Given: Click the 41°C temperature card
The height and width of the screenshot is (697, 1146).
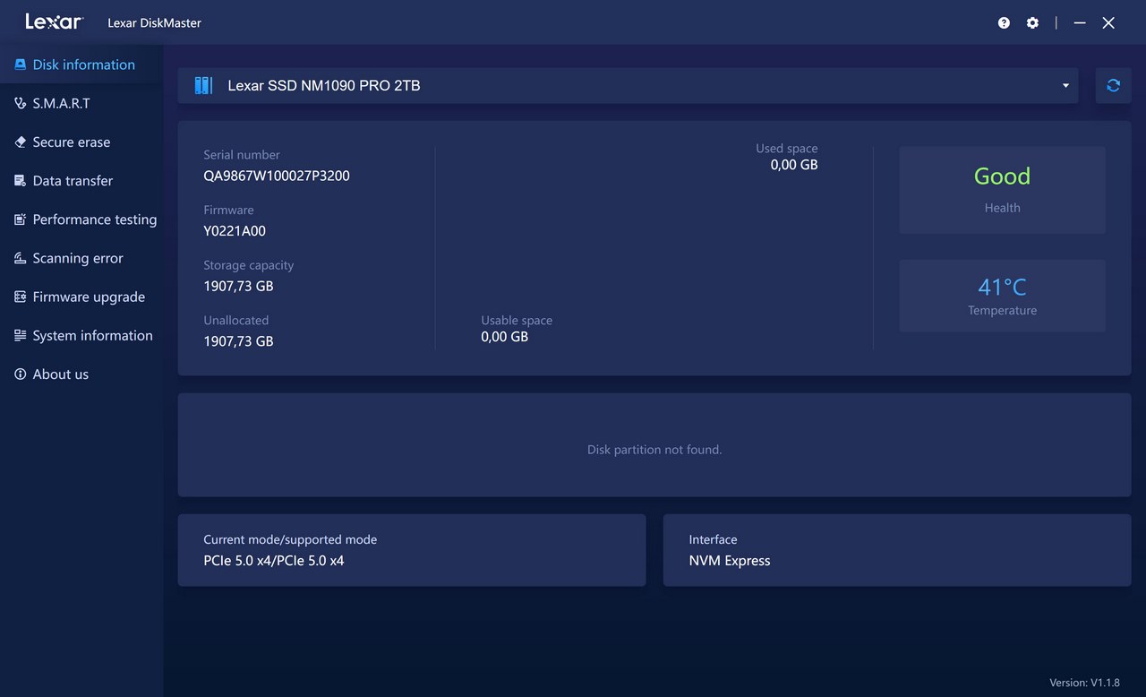Looking at the screenshot, I should click(1002, 296).
